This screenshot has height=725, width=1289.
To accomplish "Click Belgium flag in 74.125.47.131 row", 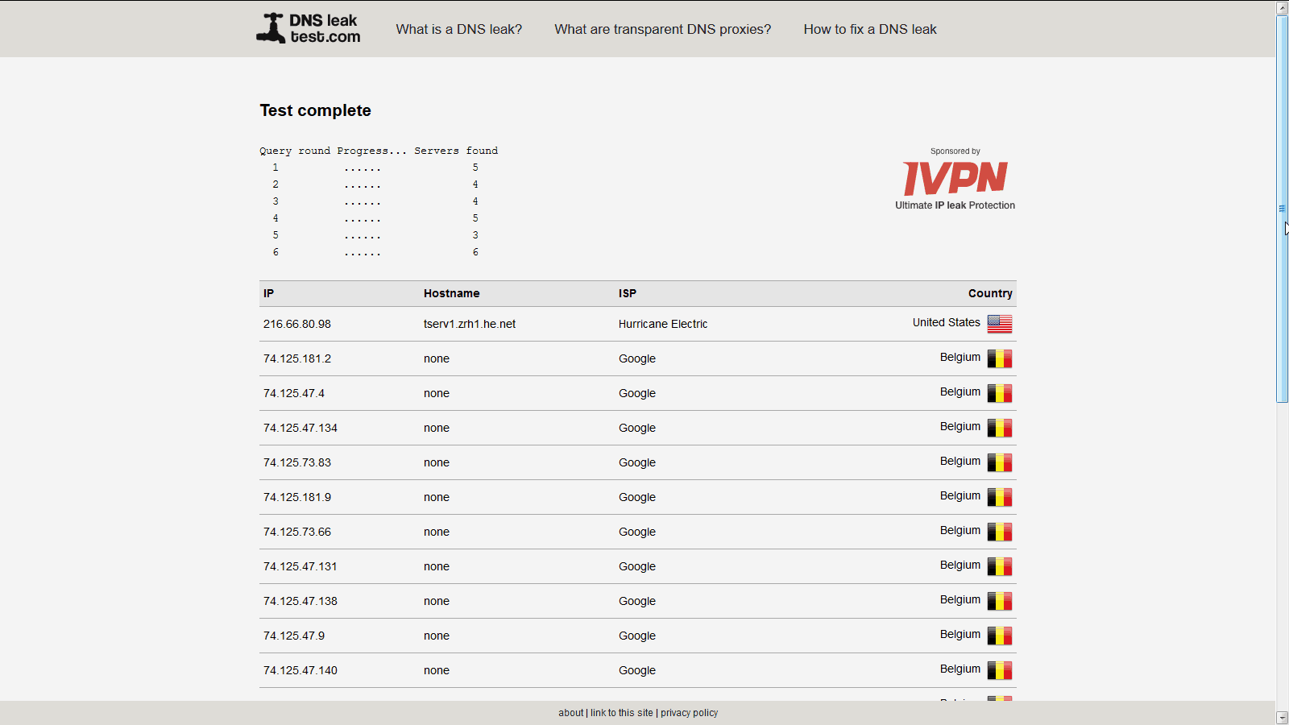I will coord(1000,566).
